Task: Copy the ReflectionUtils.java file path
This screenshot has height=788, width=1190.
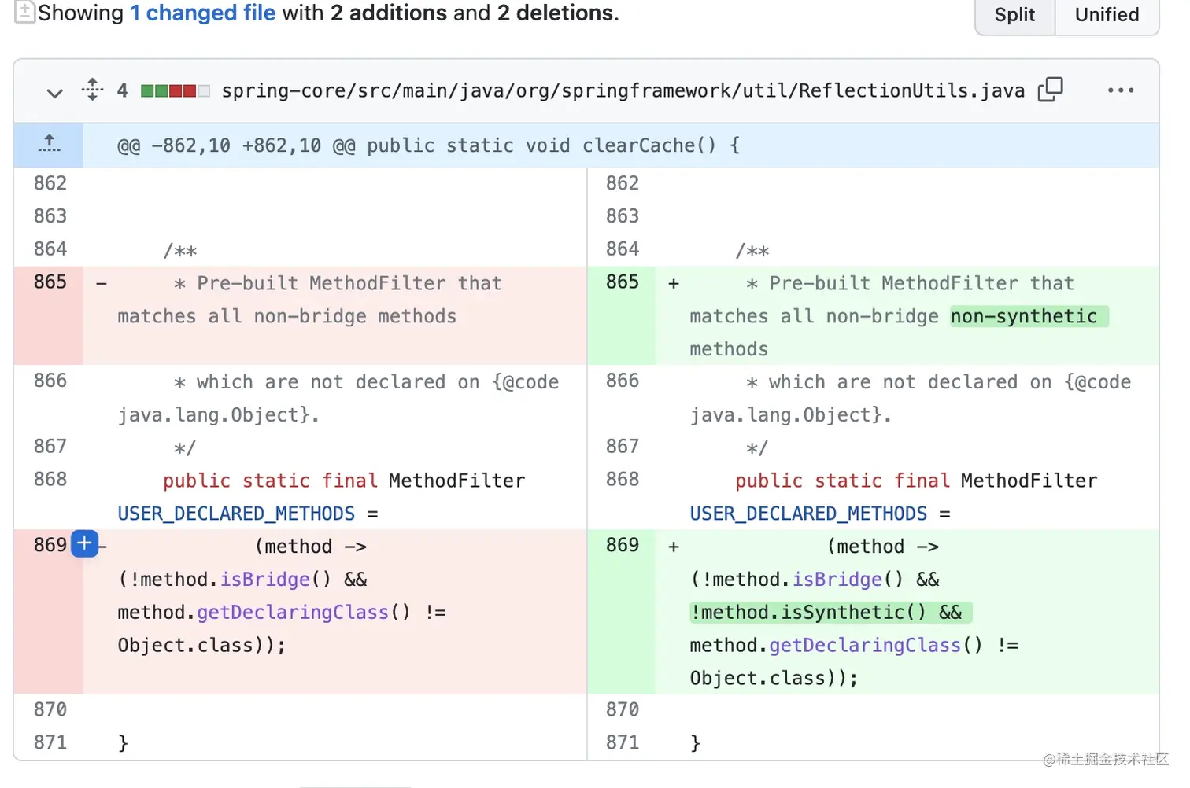Action: [x=1050, y=90]
